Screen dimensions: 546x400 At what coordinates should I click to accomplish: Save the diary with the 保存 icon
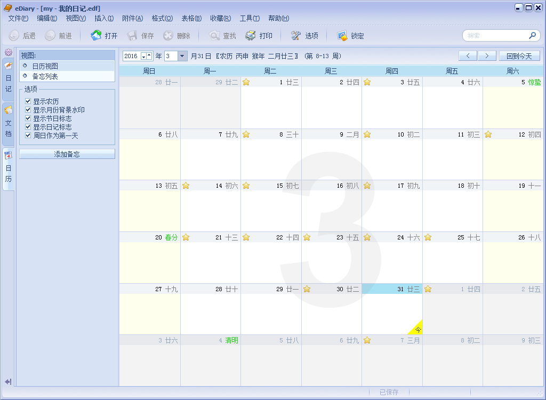pyautogui.click(x=140, y=36)
